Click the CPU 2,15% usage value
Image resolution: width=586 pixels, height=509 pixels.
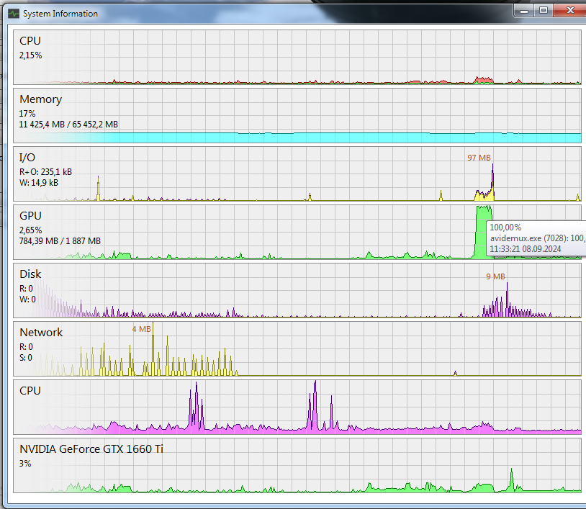coord(31,55)
